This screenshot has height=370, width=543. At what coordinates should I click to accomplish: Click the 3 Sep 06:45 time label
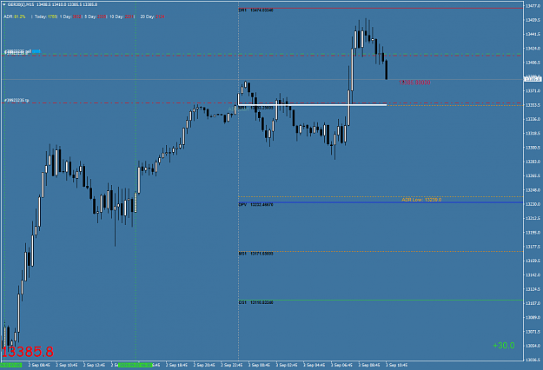341,365
